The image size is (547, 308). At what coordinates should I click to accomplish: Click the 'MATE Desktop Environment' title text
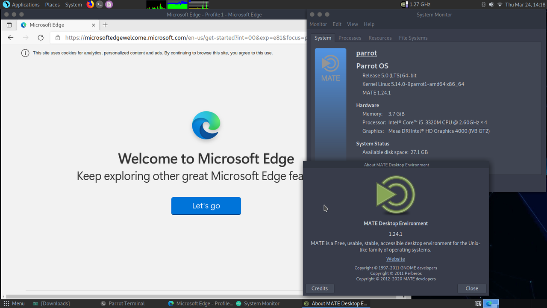click(x=396, y=223)
